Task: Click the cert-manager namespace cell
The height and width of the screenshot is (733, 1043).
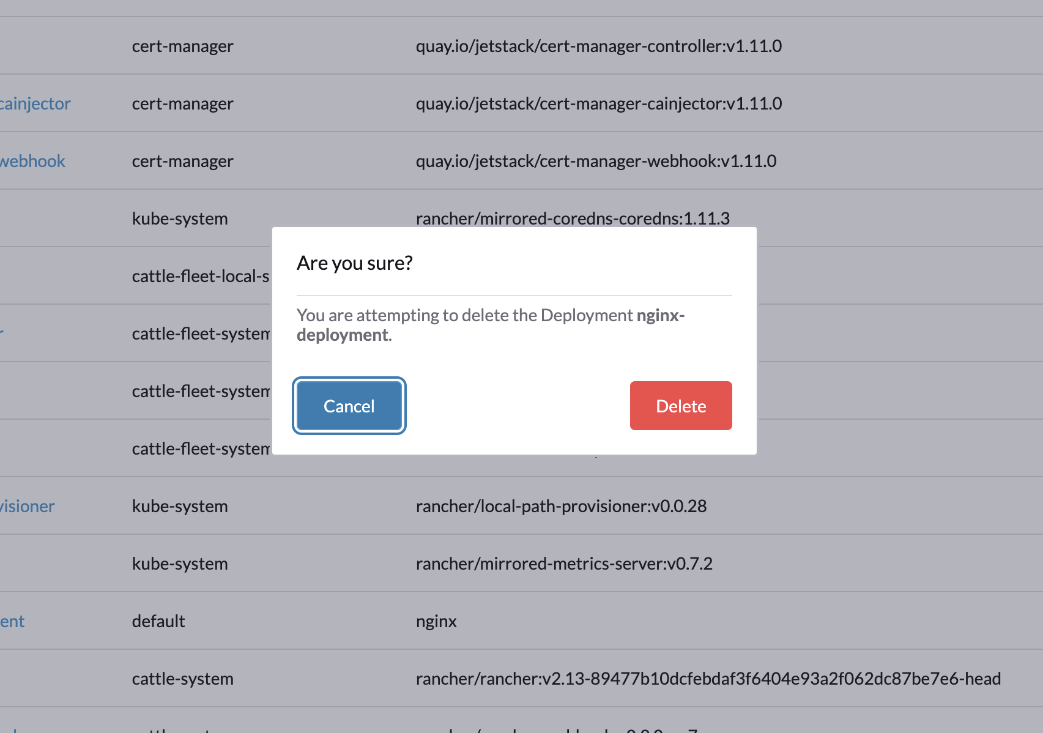Action: point(182,46)
